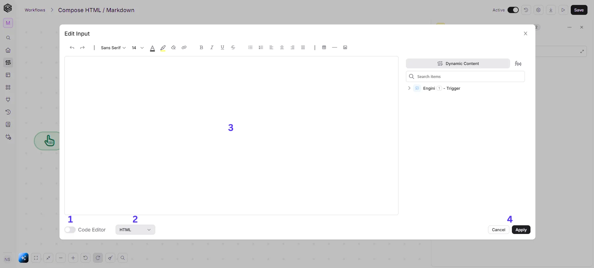Select the Dynamic Content tab
This screenshot has width=594, height=268.
pyautogui.click(x=458, y=63)
